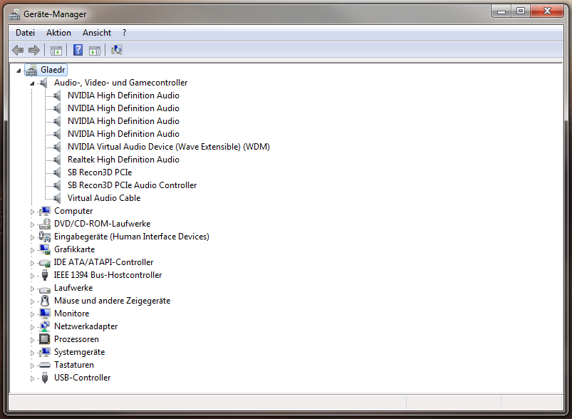This screenshot has width=572, height=419.
Task: Click the Netzwerkadapter network icon
Action: 44,326
